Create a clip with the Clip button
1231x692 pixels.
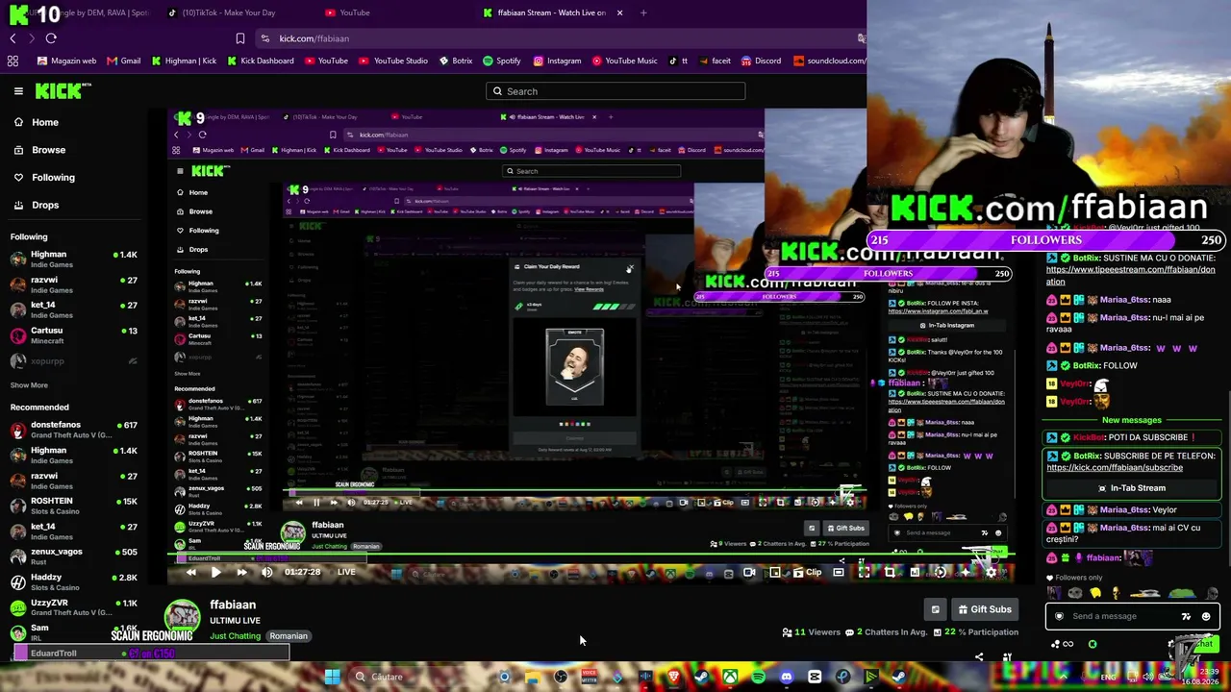coord(808,572)
